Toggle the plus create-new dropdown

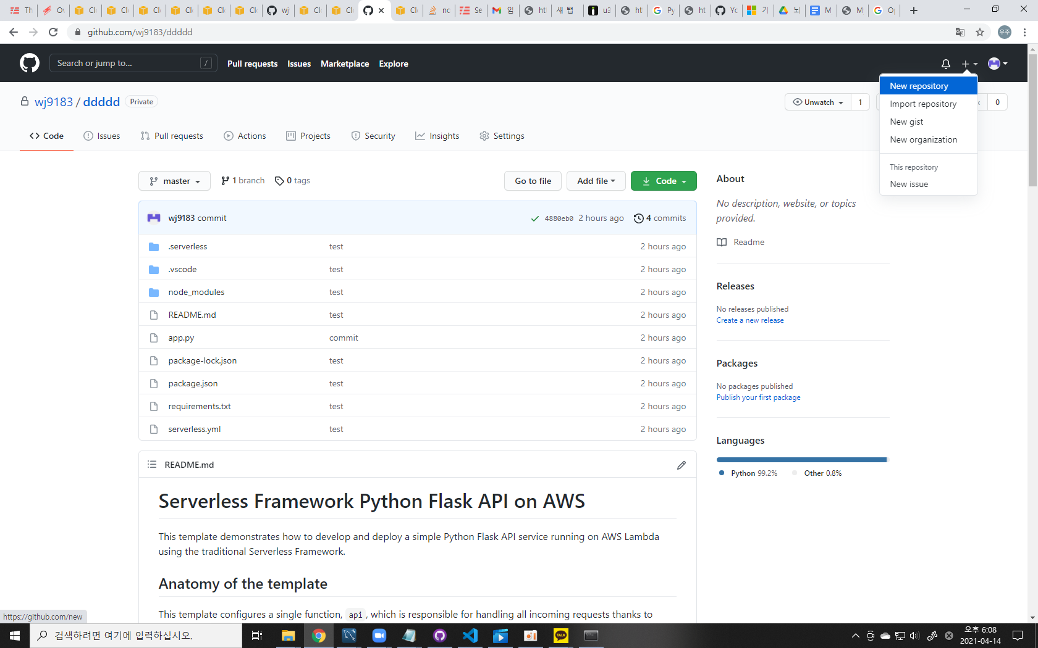pos(969,64)
